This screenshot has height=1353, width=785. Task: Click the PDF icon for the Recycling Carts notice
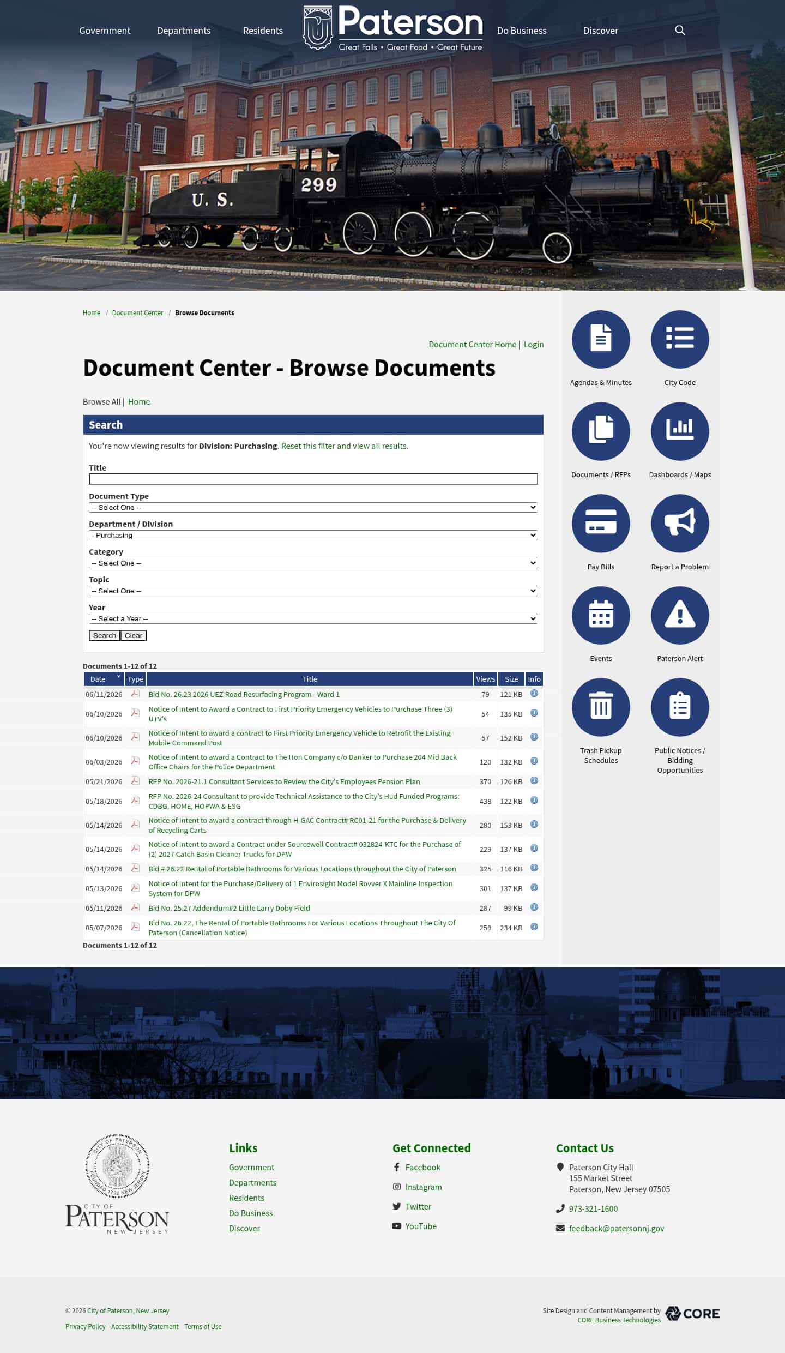[x=135, y=825]
